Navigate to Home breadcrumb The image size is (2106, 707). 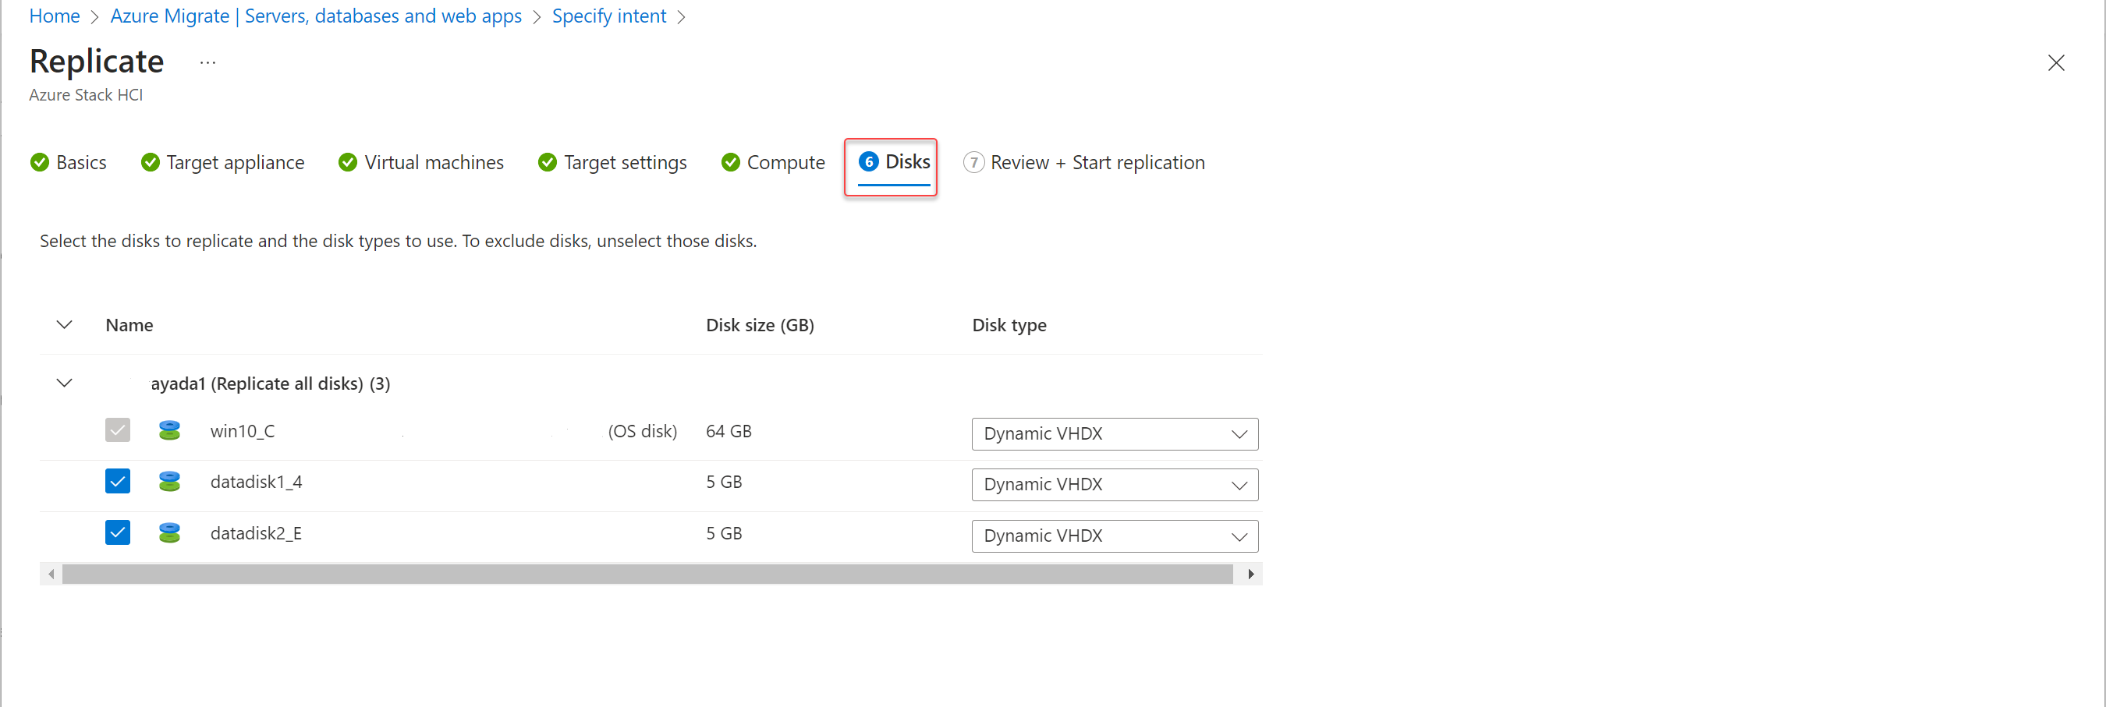[55, 16]
